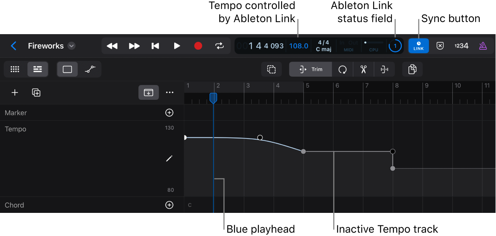Activate the marquee selection tool

(x=271, y=69)
